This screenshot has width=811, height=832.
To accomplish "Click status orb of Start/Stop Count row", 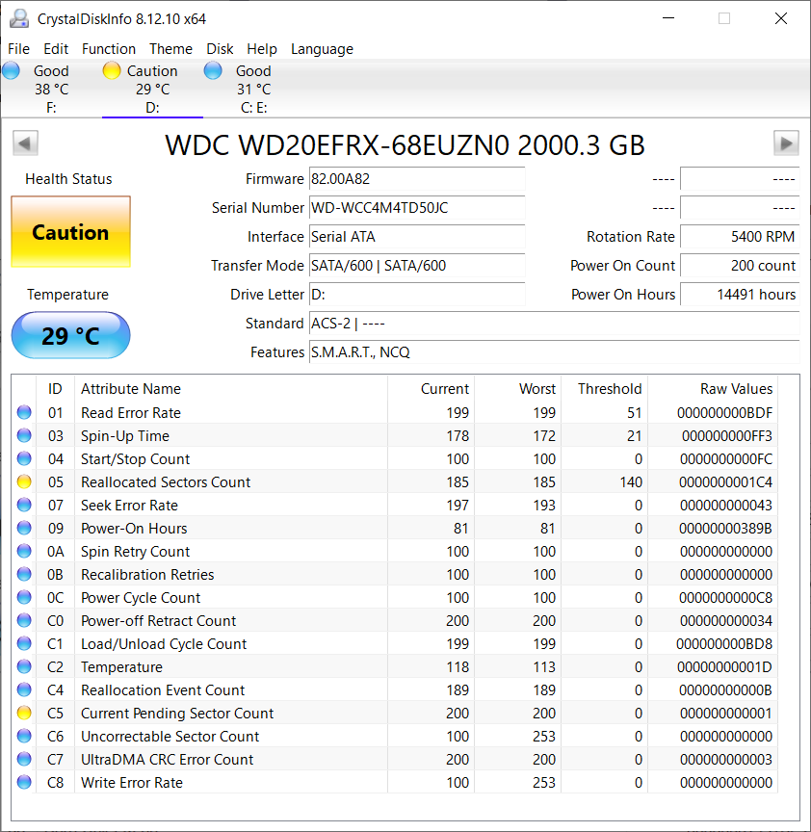I will [x=24, y=458].
